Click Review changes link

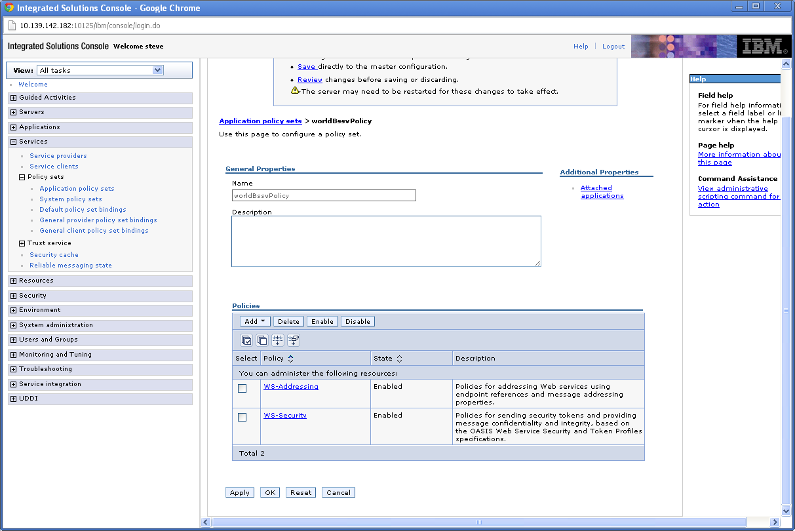click(x=310, y=80)
